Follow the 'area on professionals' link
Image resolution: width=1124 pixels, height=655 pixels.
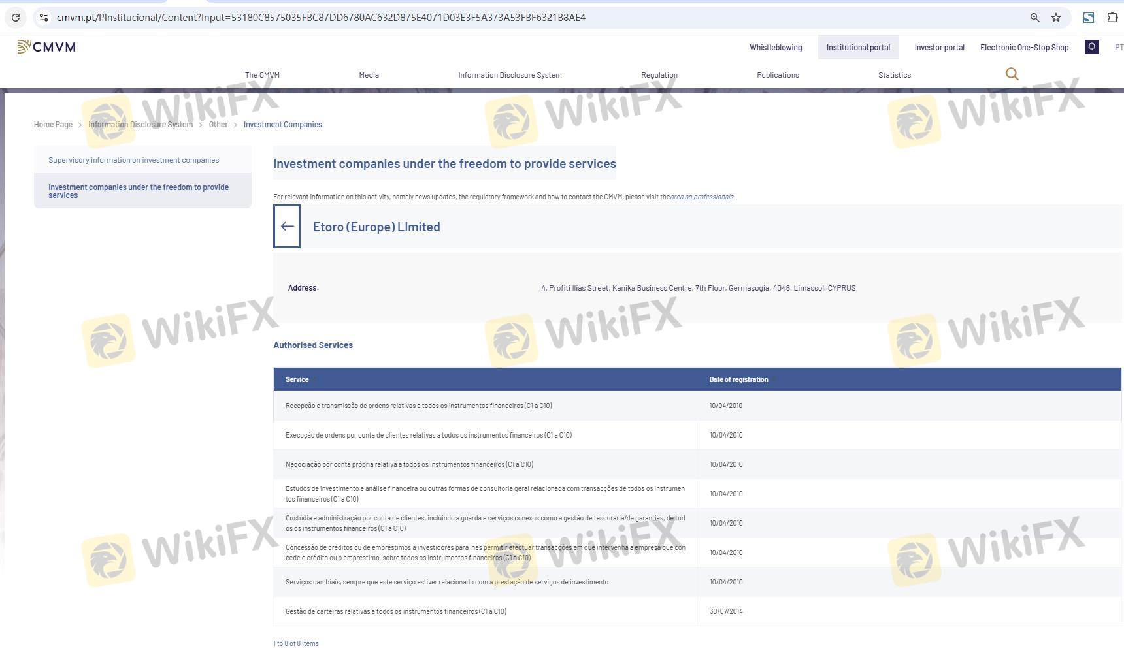coord(701,197)
